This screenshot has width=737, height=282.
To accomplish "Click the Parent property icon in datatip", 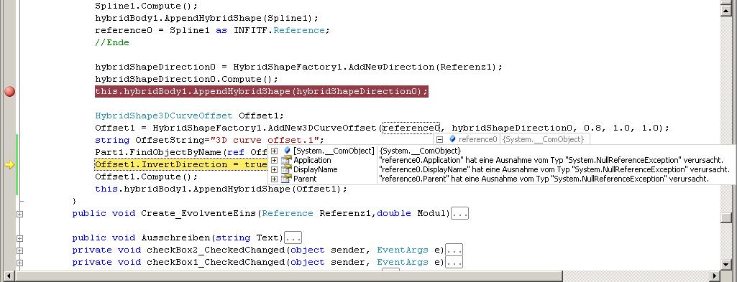I will 286,179.
